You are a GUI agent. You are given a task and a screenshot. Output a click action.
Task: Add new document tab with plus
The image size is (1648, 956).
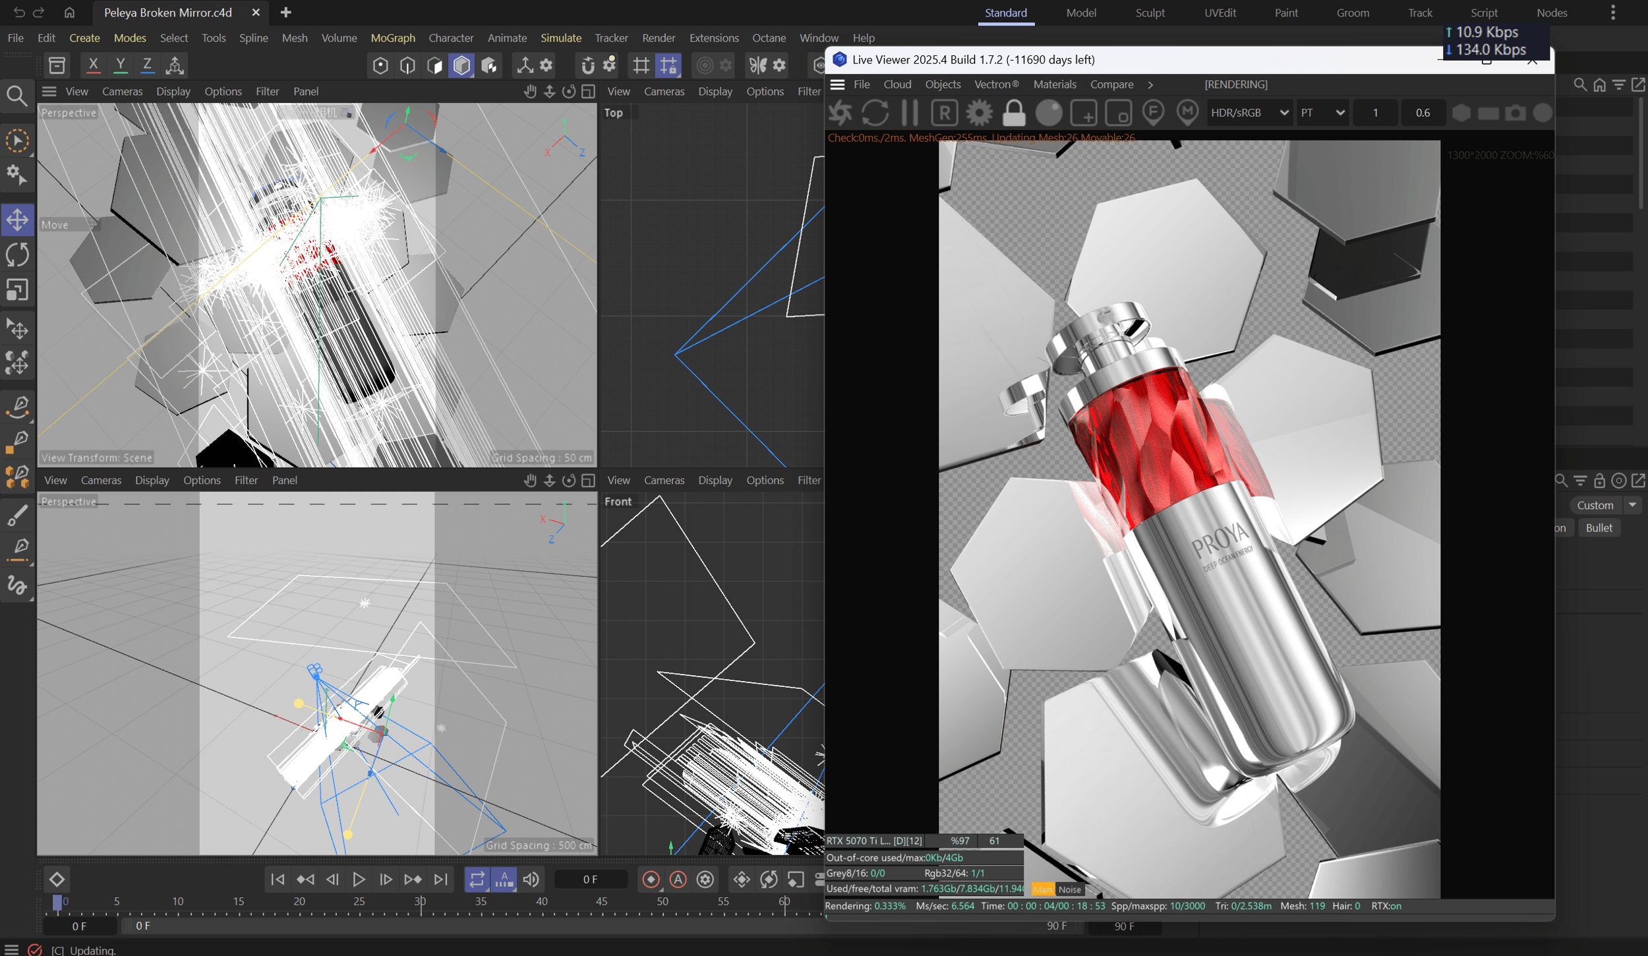(285, 13)
